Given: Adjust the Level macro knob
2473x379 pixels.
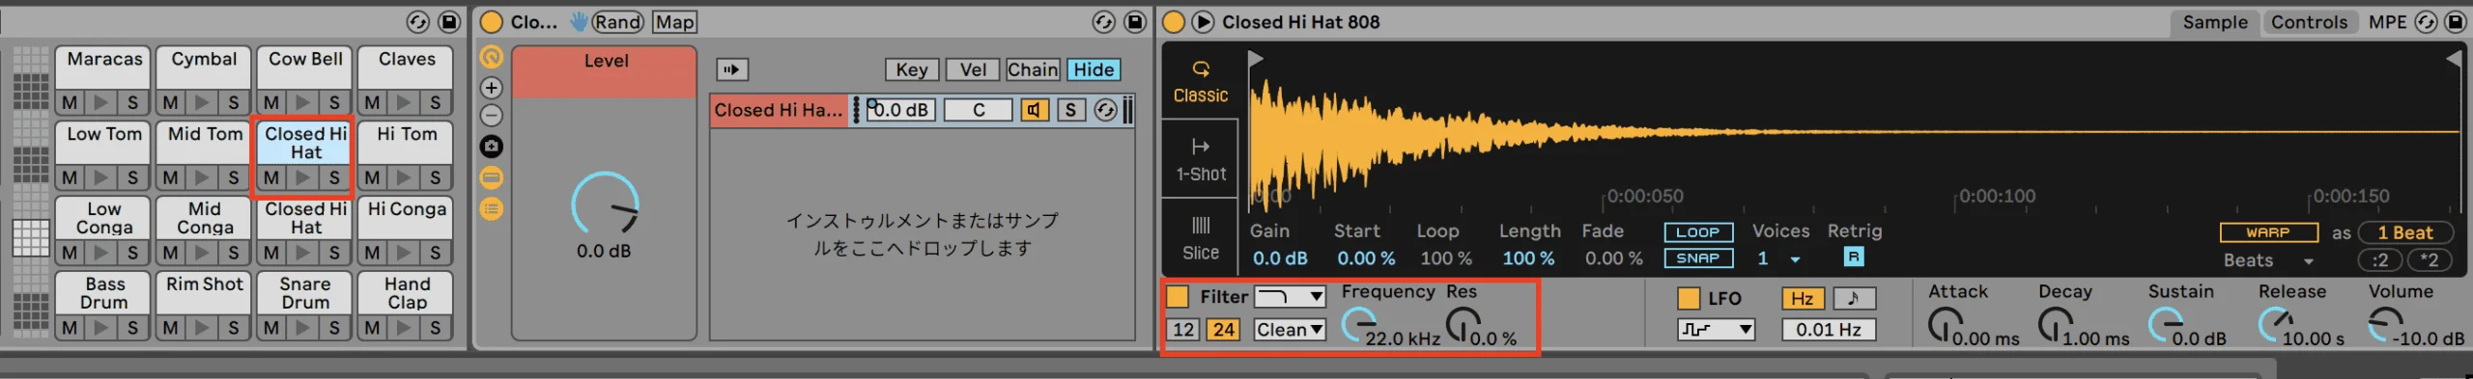Looking at the screenshot, I should (x=606, y=203).
